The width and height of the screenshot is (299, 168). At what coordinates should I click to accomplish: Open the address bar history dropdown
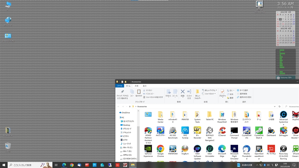[275, 106]
